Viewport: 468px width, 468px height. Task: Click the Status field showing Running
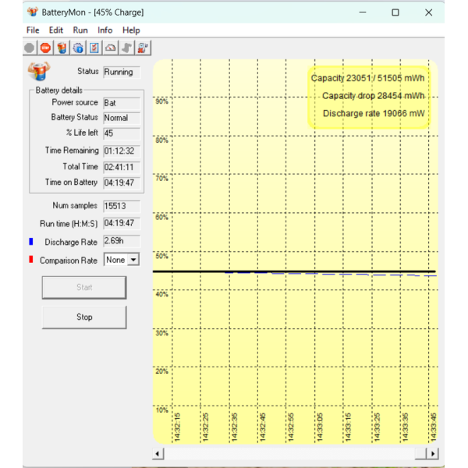tap(122, 73)
